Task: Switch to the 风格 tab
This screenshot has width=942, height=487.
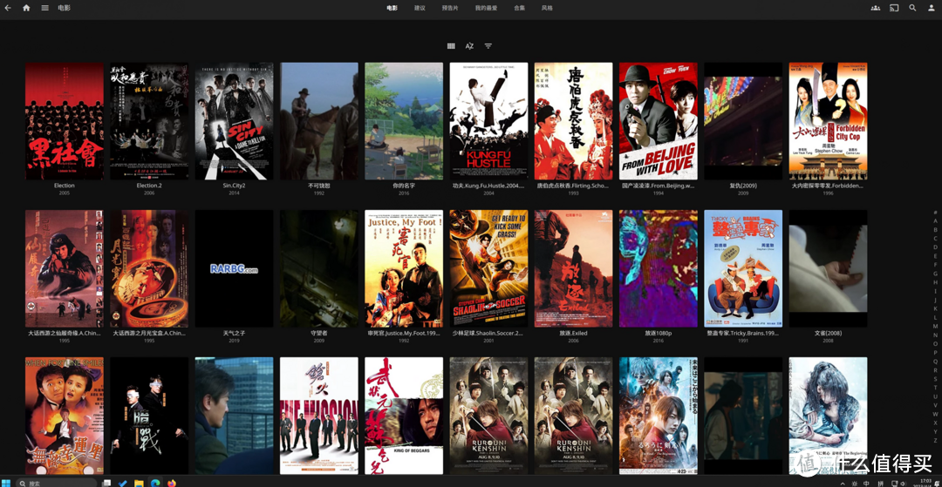Action: tap(547, 8)
